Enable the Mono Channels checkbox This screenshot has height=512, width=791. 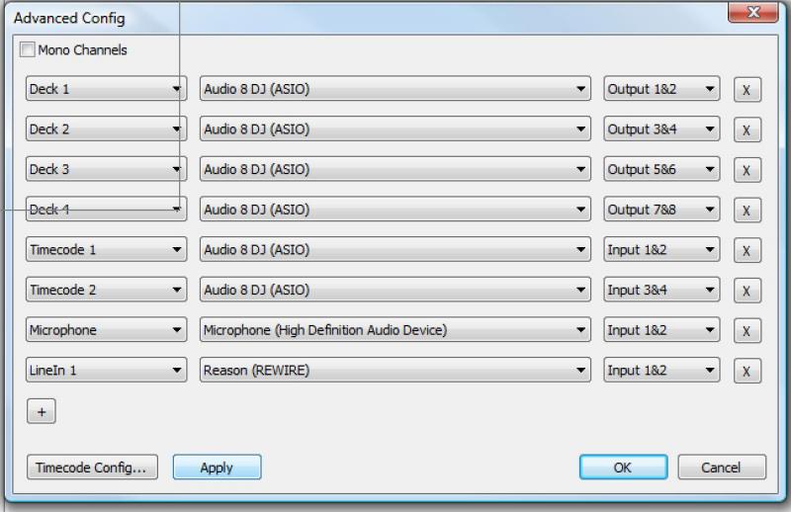(x=28, y=49)
